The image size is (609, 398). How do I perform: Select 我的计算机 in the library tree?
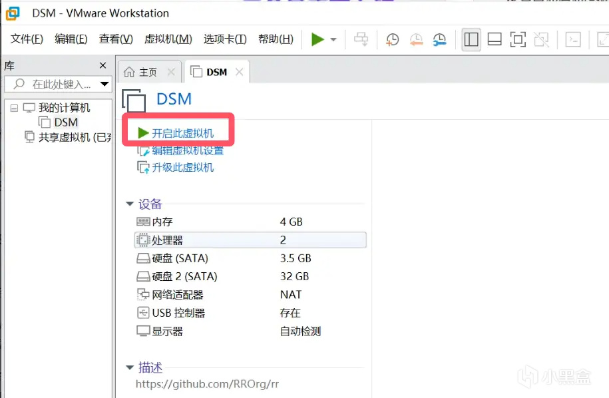[x=64, y=108]
